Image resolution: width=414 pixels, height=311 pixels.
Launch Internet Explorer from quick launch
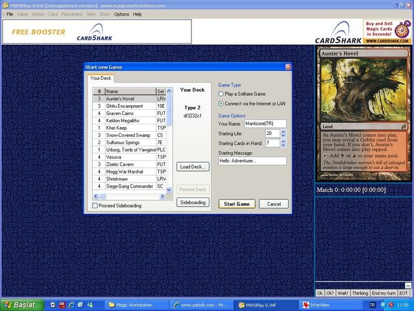pyautogui.click(x=71, y=305)
